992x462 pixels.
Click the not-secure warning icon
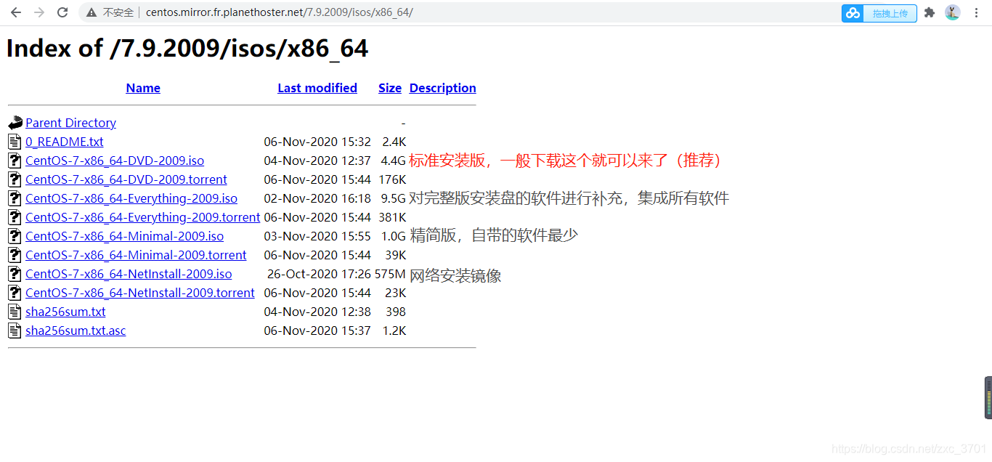tap(92, 12)
